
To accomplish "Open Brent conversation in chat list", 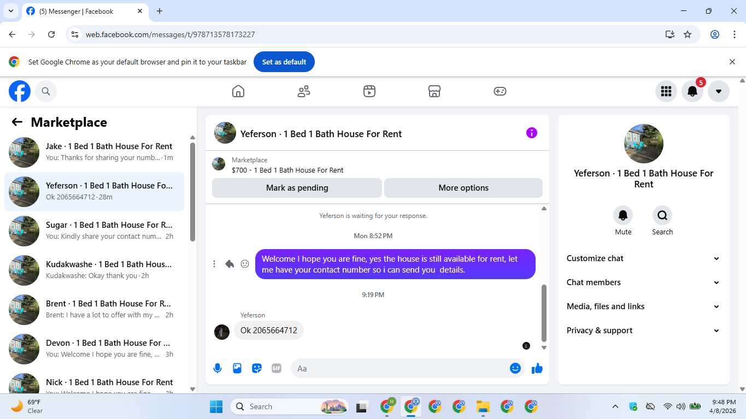I will pos(94,310).
